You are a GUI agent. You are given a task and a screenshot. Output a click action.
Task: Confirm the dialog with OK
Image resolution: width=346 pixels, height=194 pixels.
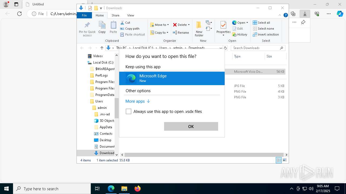191,126
